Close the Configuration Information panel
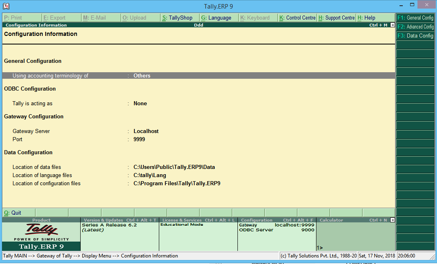The image size is (437, 264). click(392, 25)
